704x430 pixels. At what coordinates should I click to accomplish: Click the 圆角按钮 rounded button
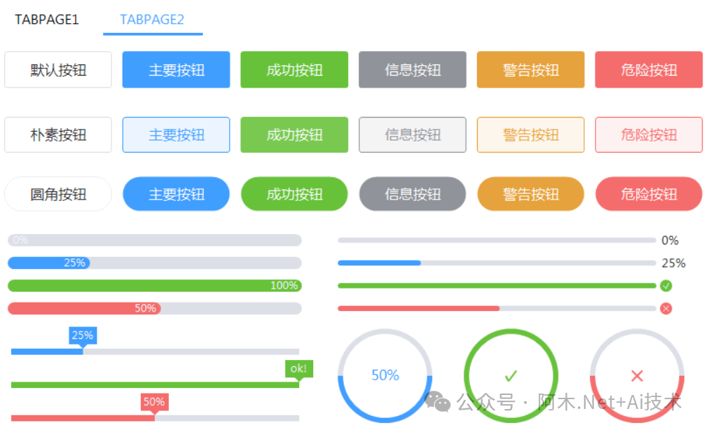(x=58, y=194)
